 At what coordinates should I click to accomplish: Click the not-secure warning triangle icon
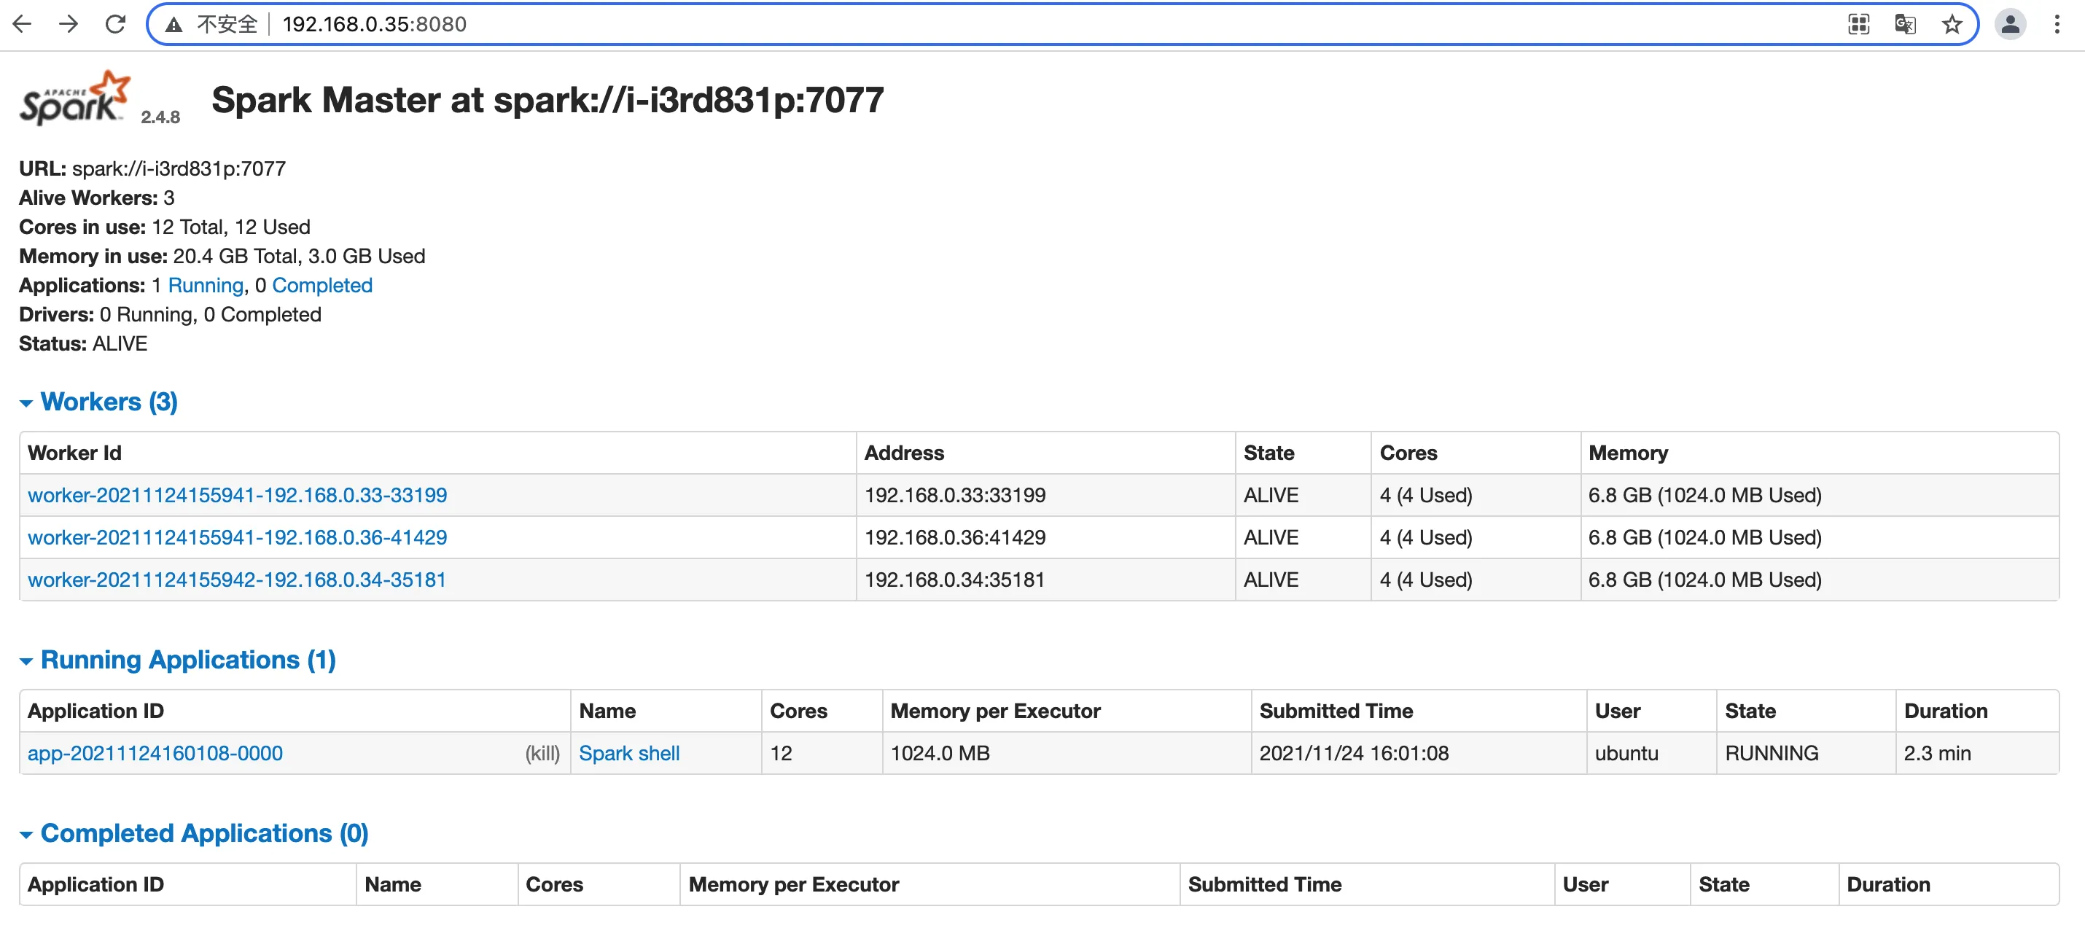(174, 25)
